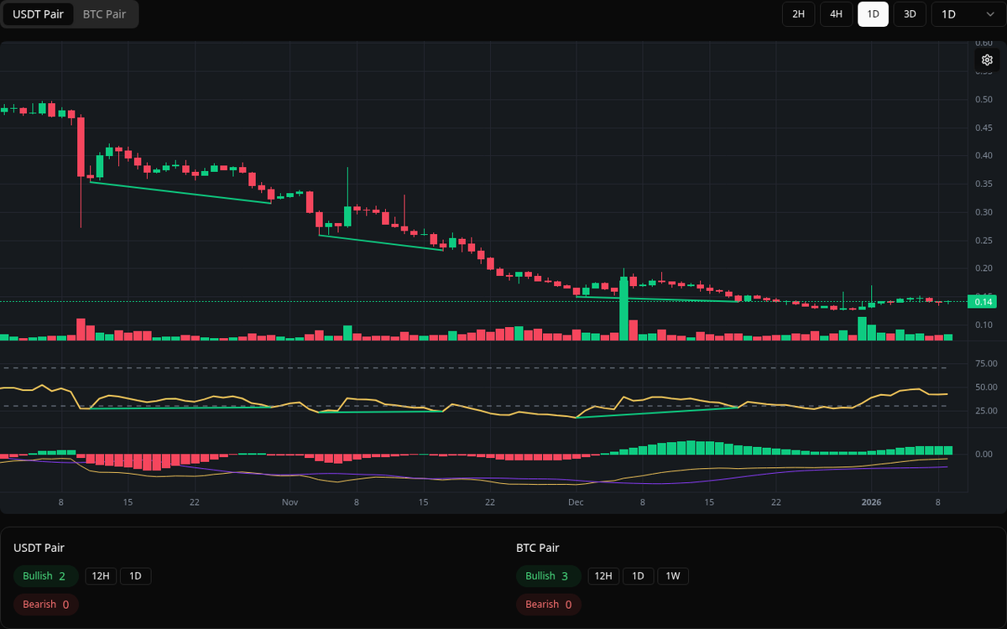Select the 1D chip under BTC Pair
1007x629 pixels.
click(639, 575)
